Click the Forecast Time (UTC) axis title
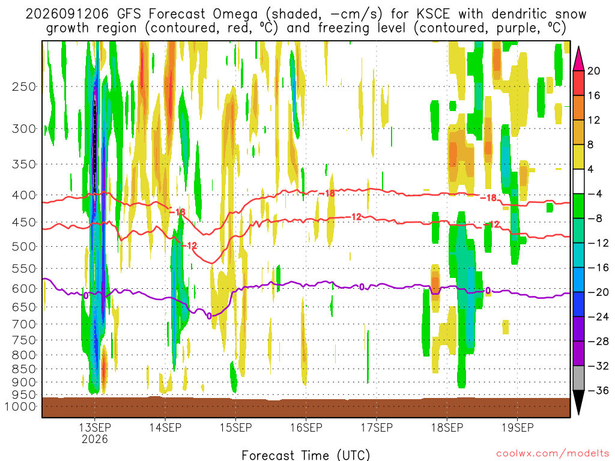This screenshot has height=461, width=615. [x=306, y=455]
